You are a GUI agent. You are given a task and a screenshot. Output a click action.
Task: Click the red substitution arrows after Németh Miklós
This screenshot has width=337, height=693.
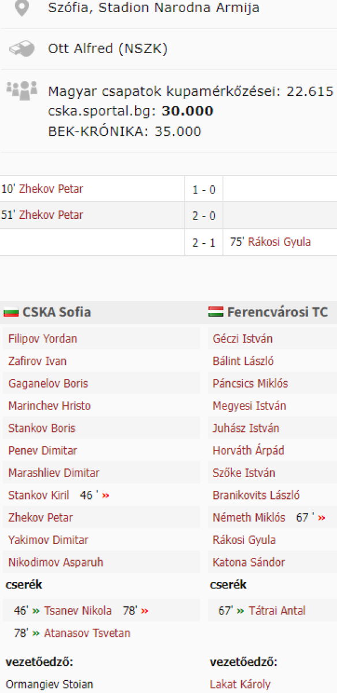tap(321, 518)
